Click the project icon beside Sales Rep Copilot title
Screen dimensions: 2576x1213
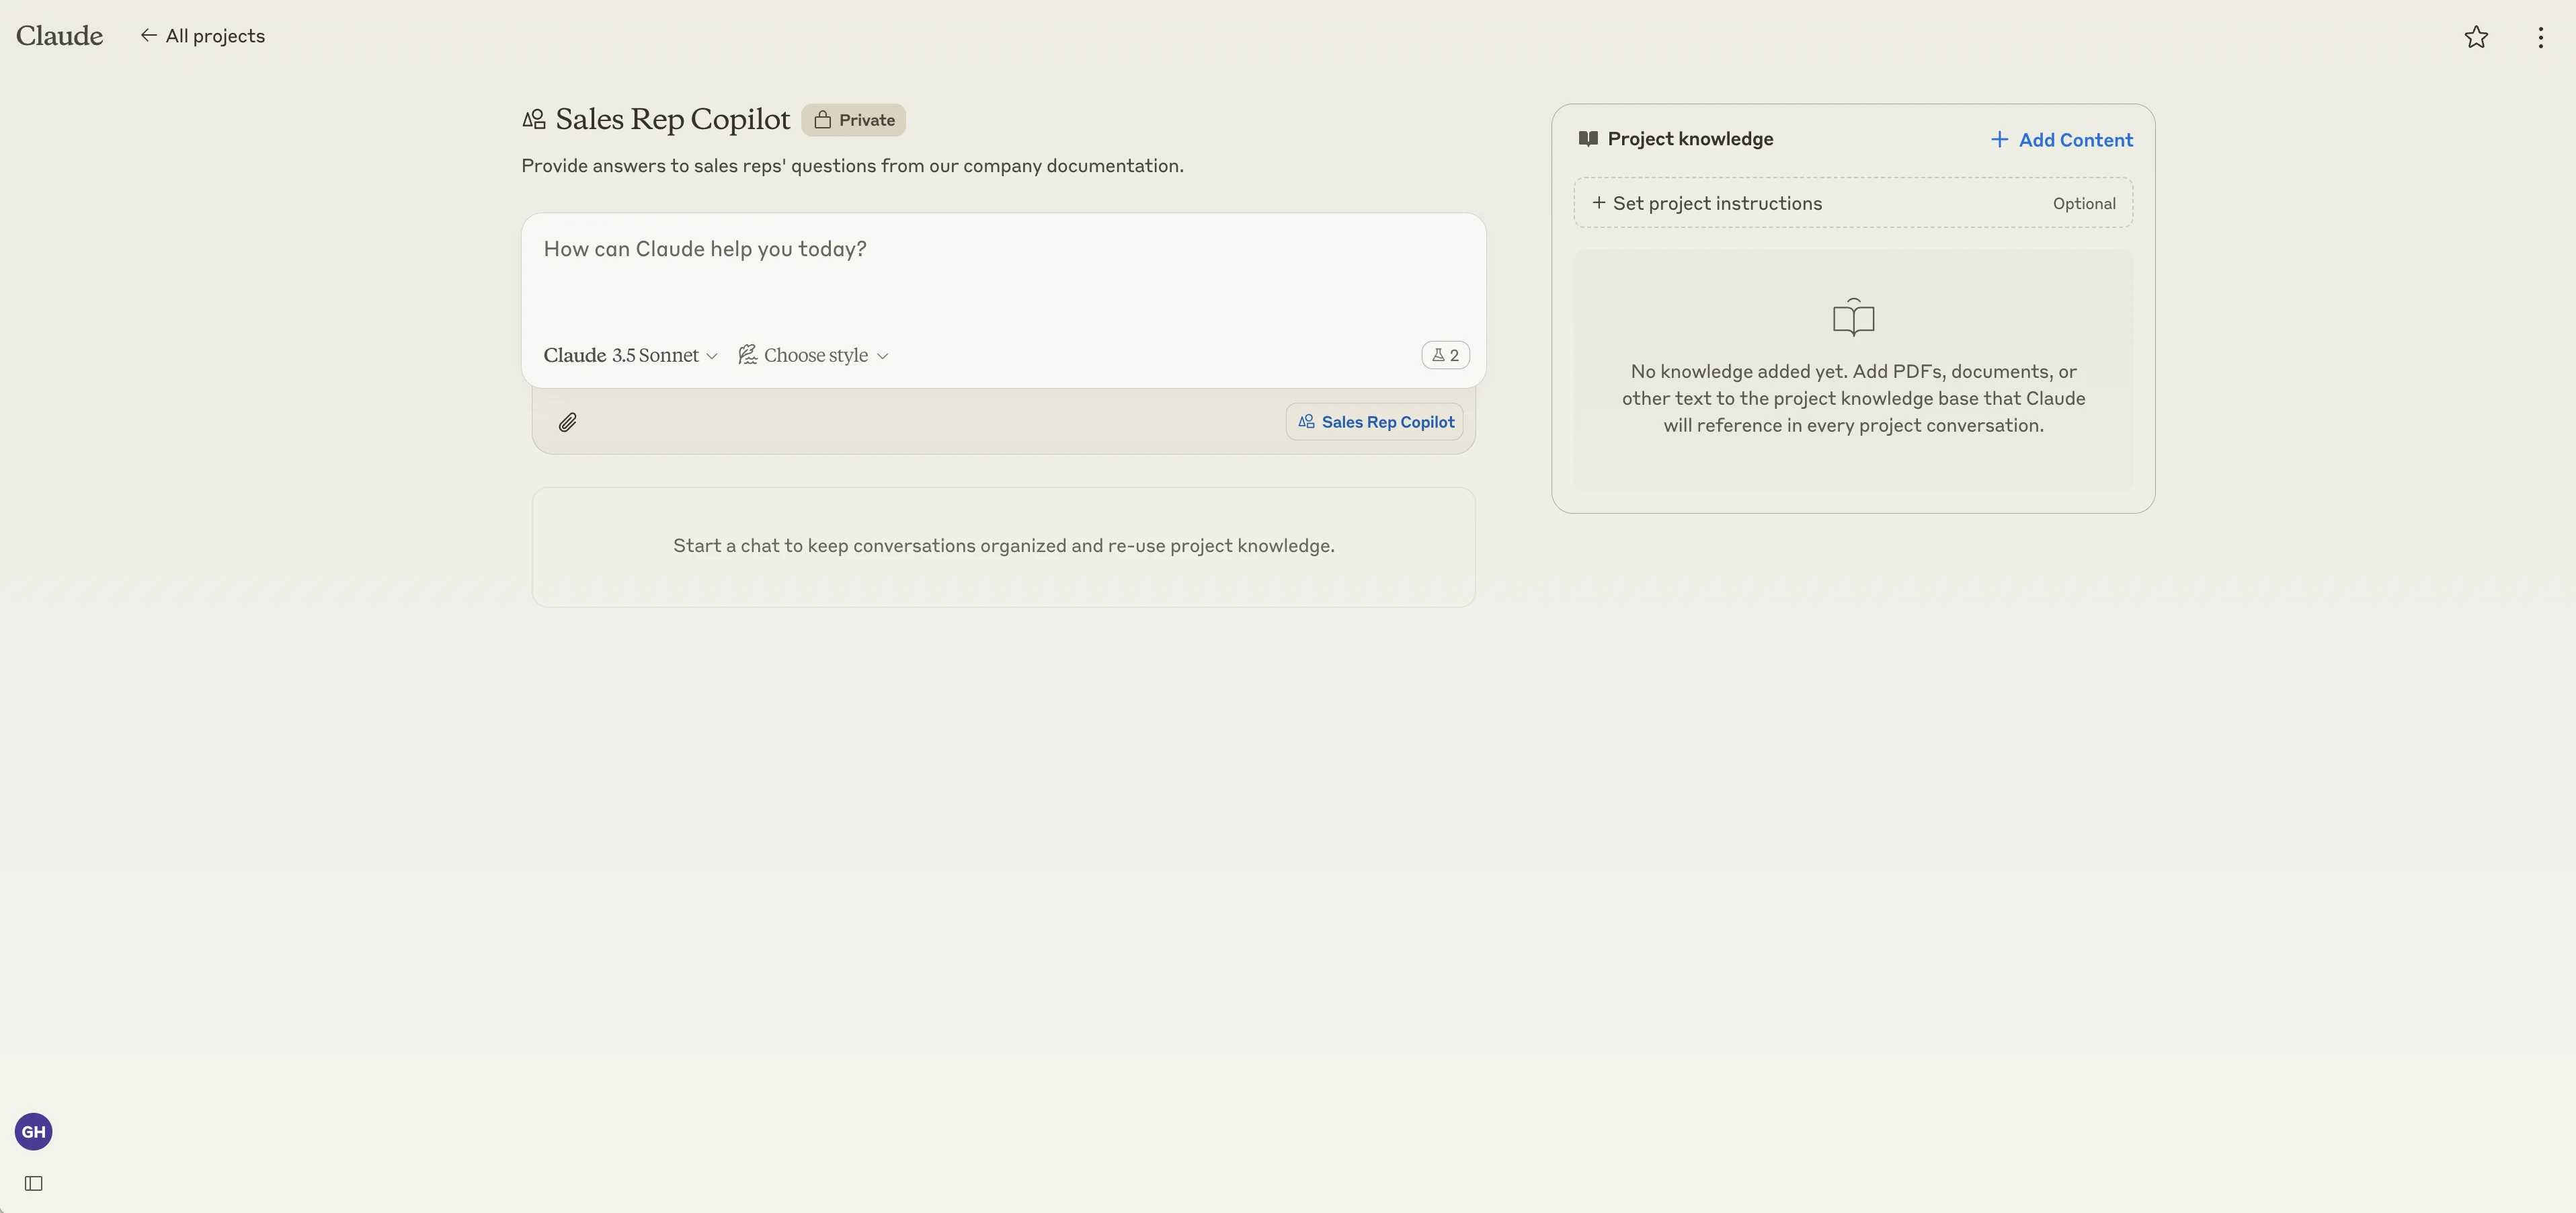534,120
